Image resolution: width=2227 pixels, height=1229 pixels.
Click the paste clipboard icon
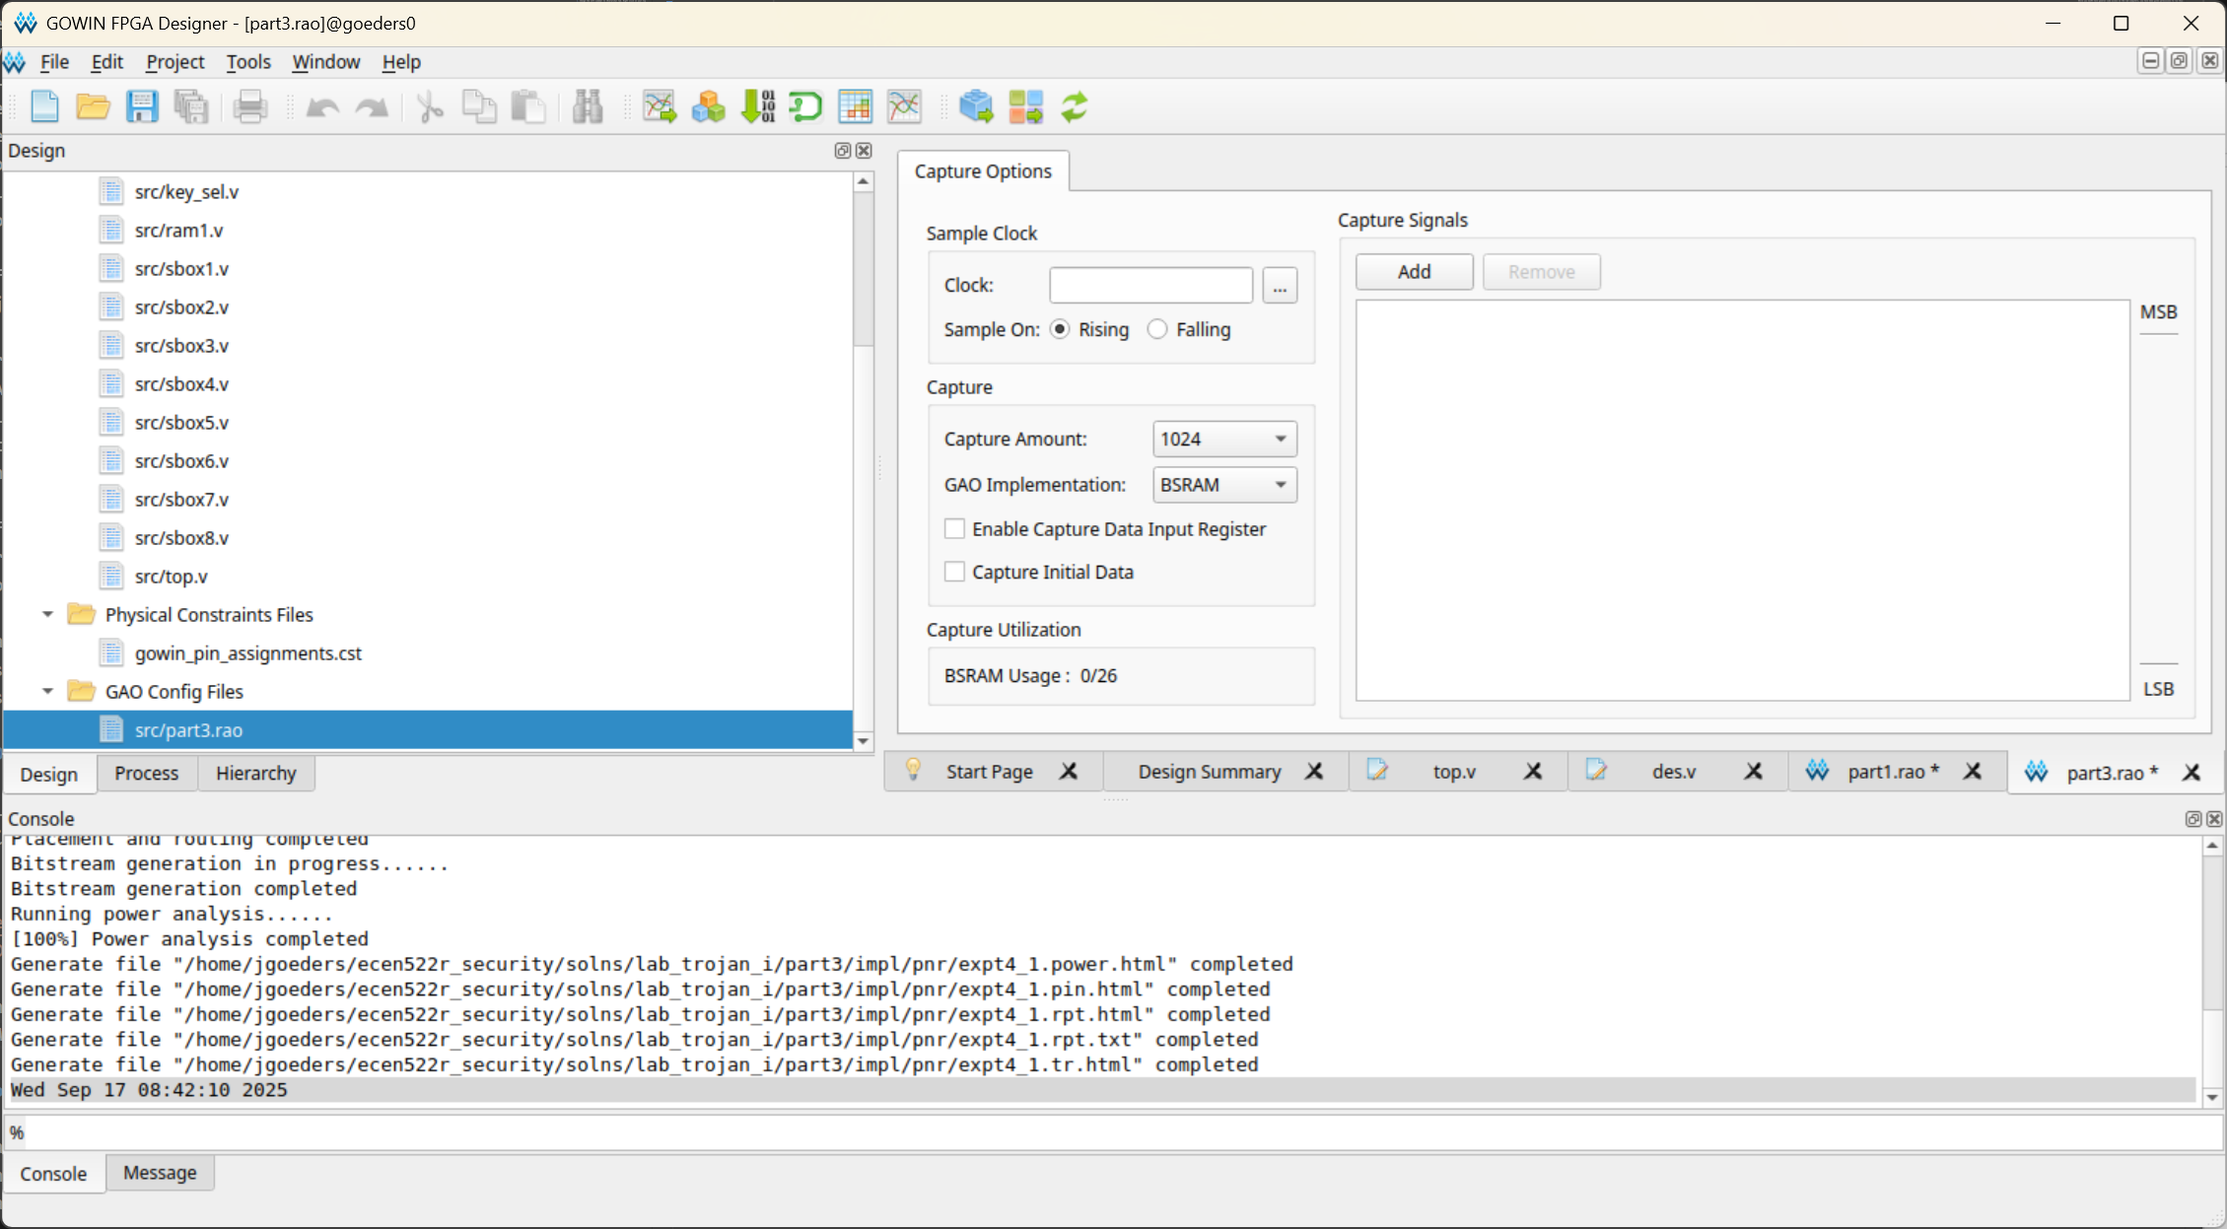coord(529,106)
